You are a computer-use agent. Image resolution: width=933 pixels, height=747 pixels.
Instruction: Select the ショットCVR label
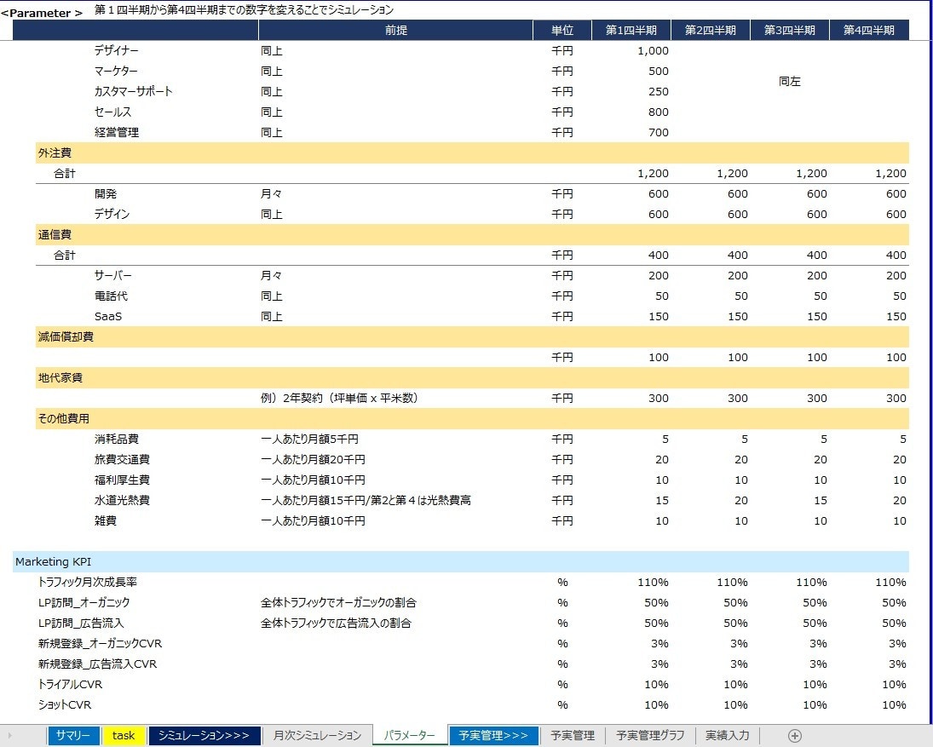[x=64, y=704]
